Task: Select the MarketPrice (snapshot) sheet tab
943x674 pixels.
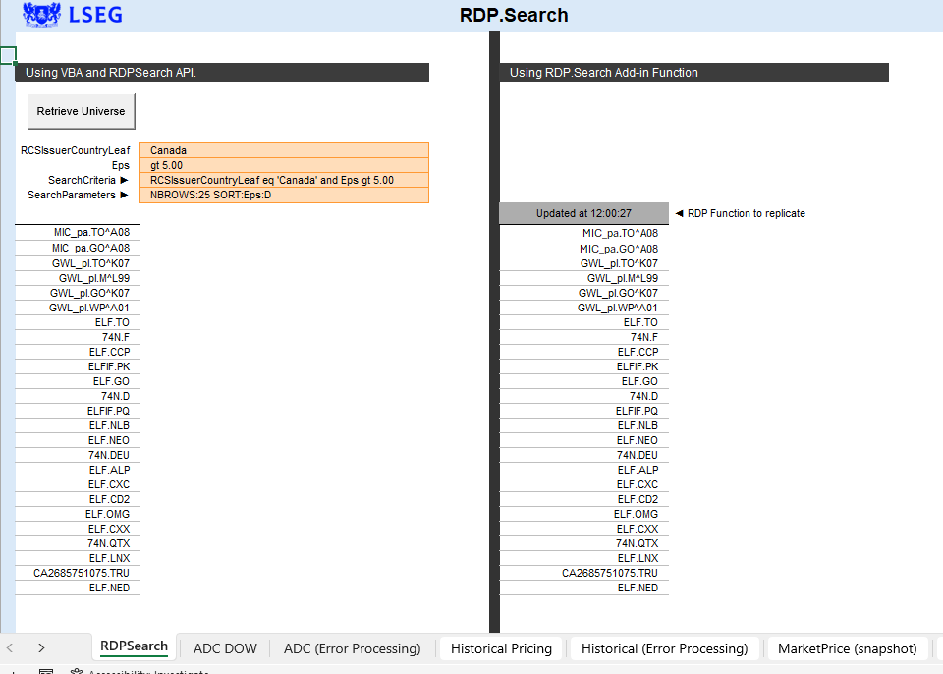Action: coord(848,648)
